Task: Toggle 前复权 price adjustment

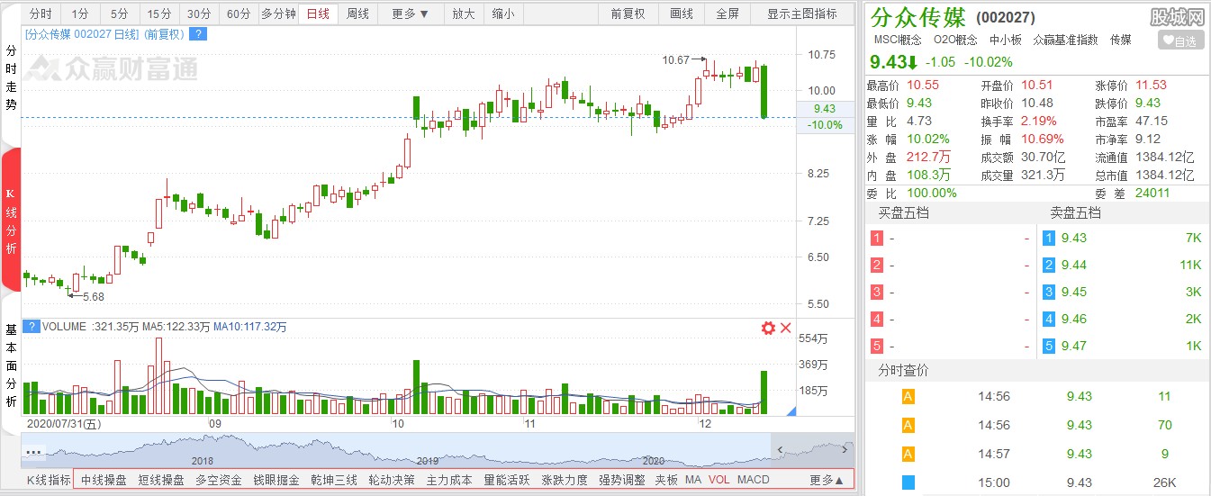Action: coord(628,14)
